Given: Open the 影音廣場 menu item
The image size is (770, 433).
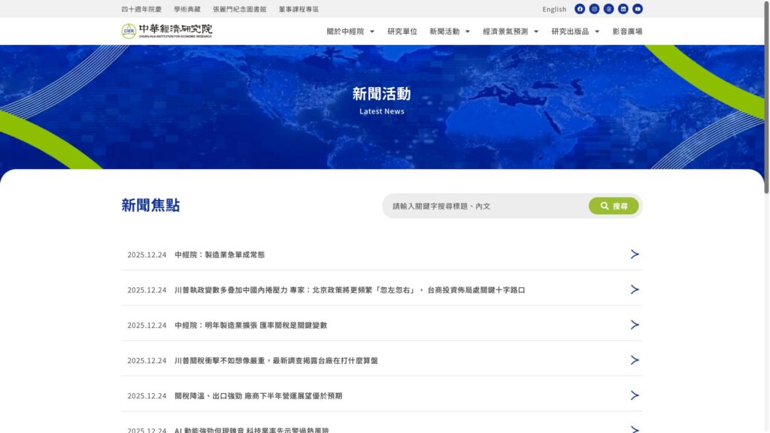Looking at the screenshot, I should point(627,32).
